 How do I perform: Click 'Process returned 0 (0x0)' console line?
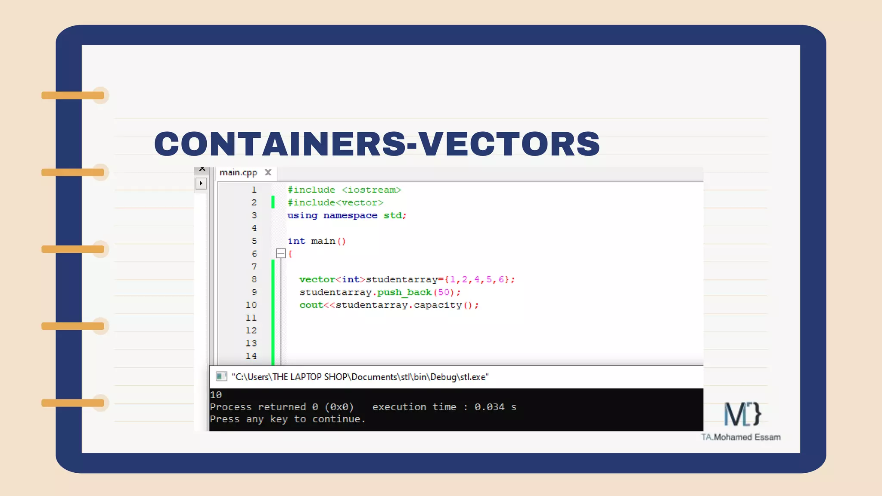282,407
